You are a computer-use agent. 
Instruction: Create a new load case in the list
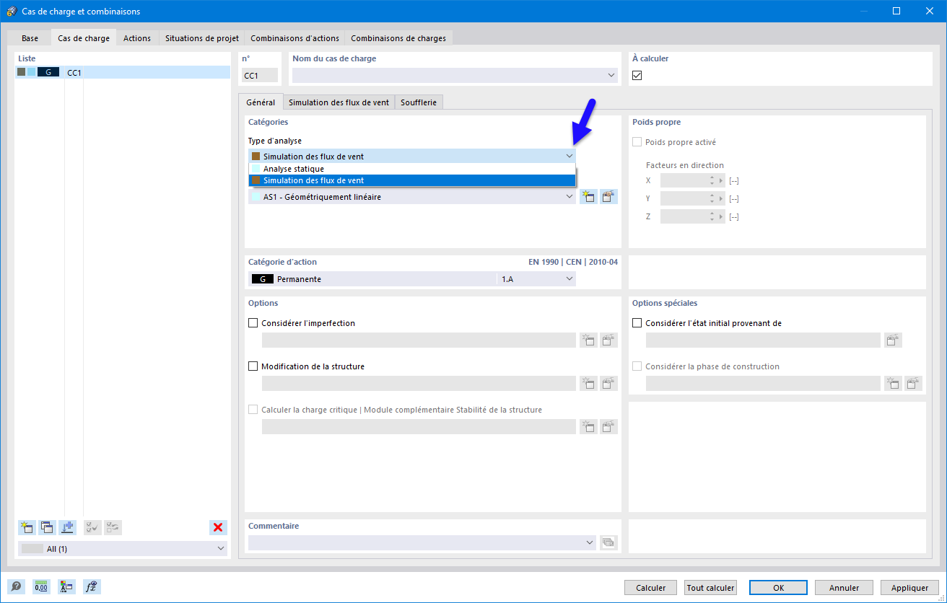(27, 527)
